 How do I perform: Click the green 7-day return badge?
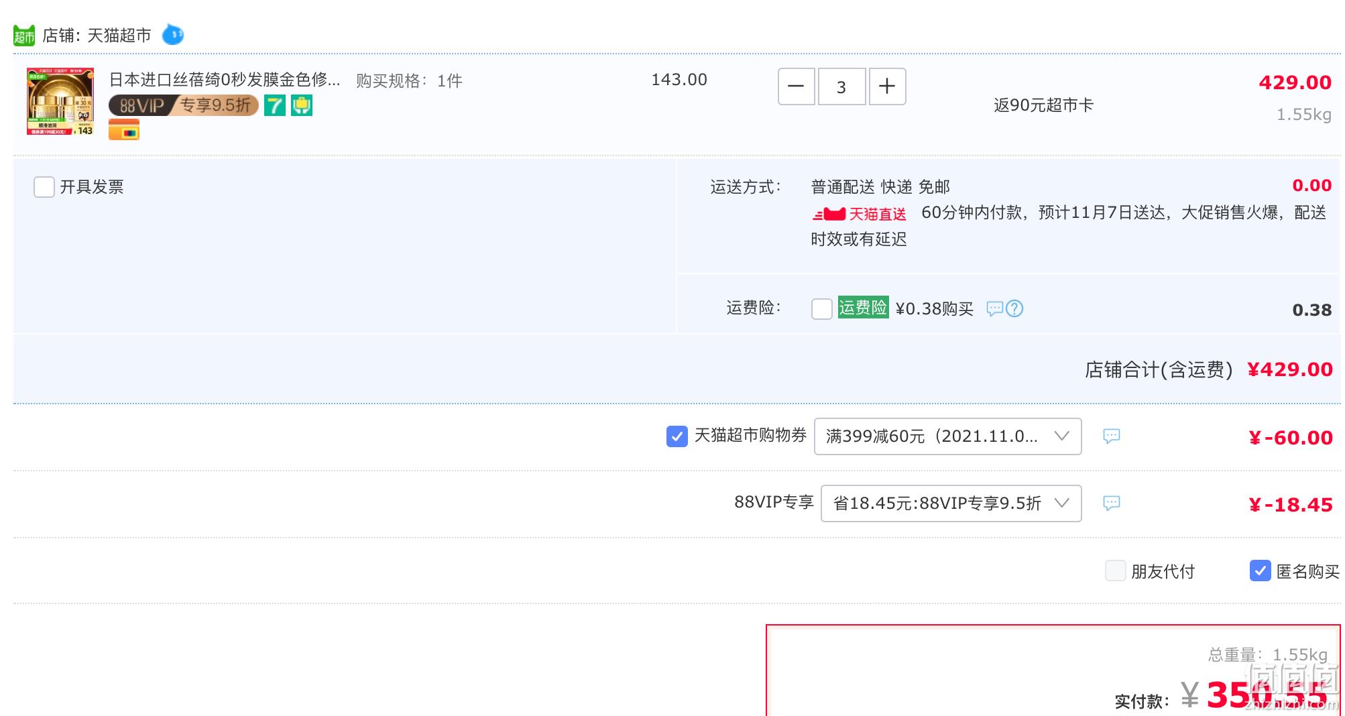[275, 105]
